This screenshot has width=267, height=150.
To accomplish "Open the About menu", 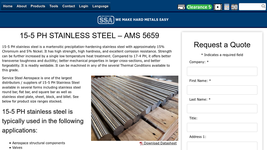I will click(x=21, y=6).
